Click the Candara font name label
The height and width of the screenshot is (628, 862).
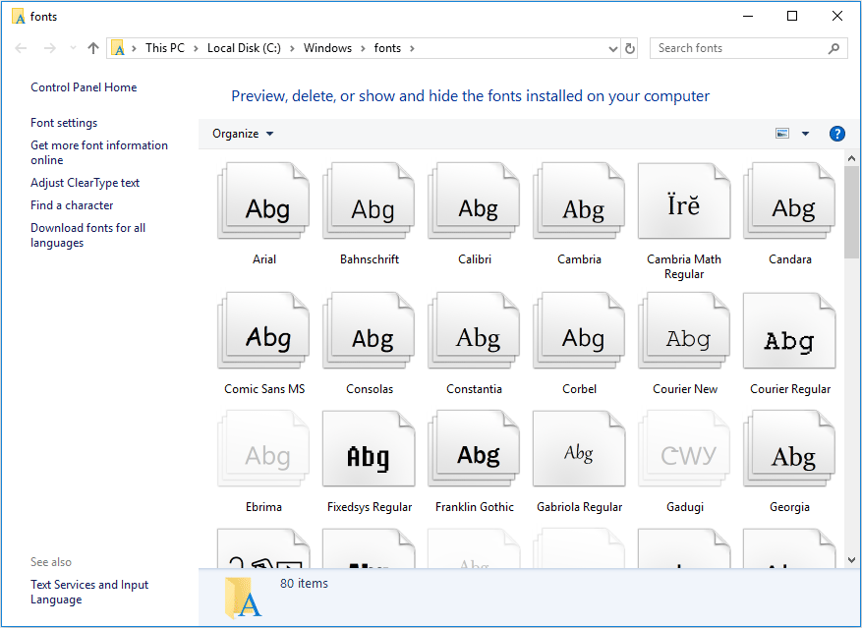[790, 259]
